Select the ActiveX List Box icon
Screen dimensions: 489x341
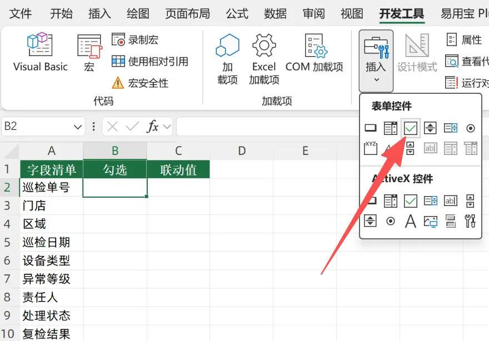point(431,201)
